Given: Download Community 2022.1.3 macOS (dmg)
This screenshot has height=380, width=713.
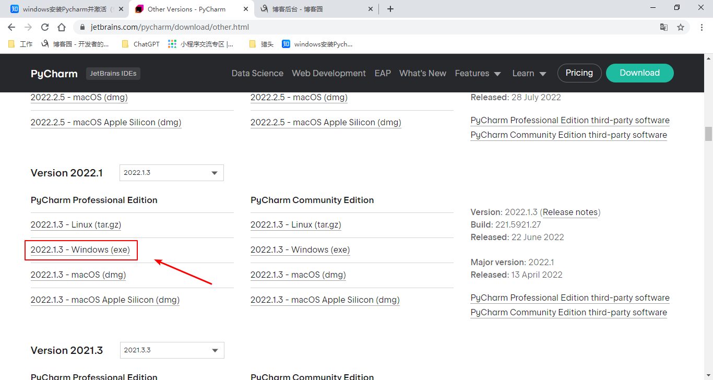Looking at the screenshot, I should point(298,275).
